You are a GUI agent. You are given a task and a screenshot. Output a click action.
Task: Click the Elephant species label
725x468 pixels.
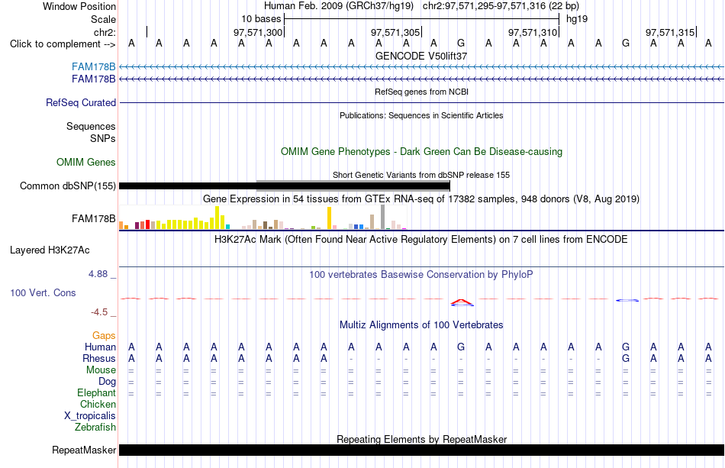(x=96, y=392)
